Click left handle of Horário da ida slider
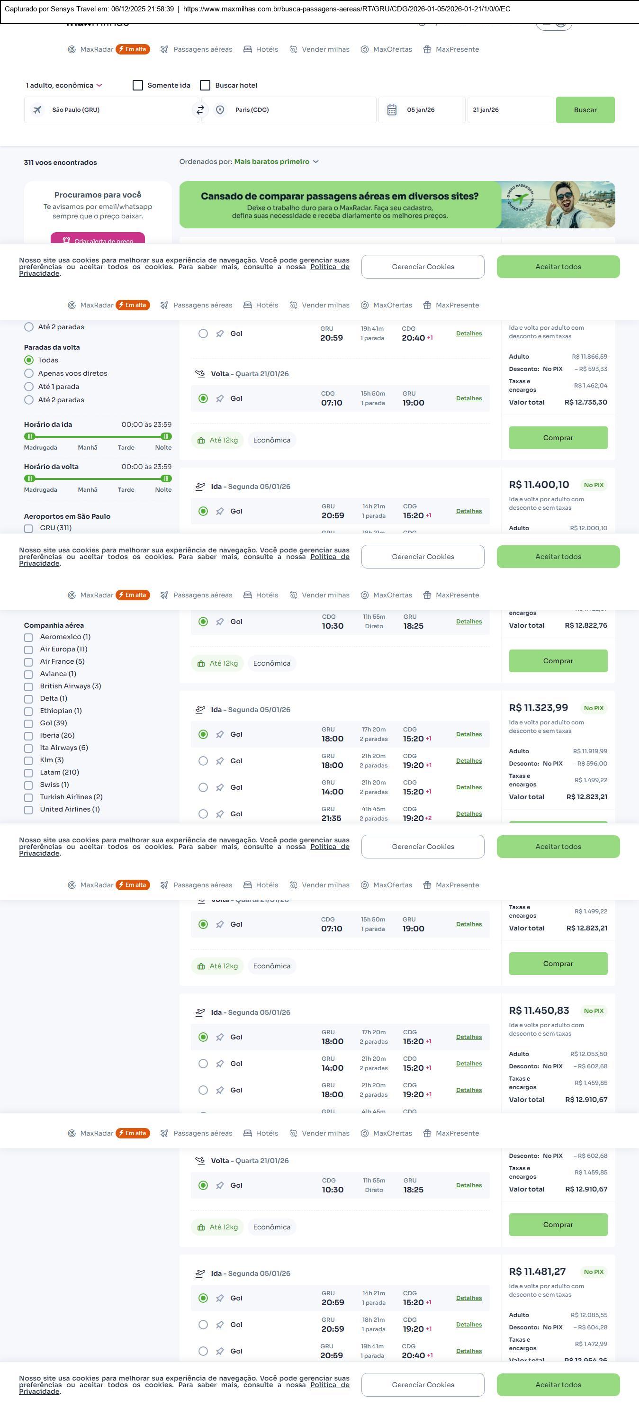This screenshot has width=639, height=1408. click(30, 436)
